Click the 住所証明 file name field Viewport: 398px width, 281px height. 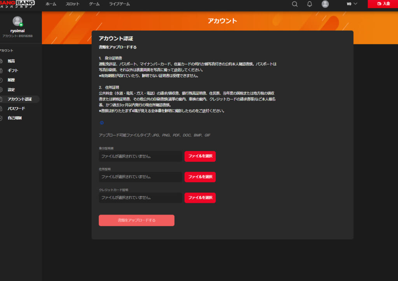coord(140,177)
